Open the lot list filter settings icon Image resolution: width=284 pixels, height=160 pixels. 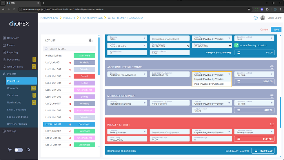tap(90, 40)
